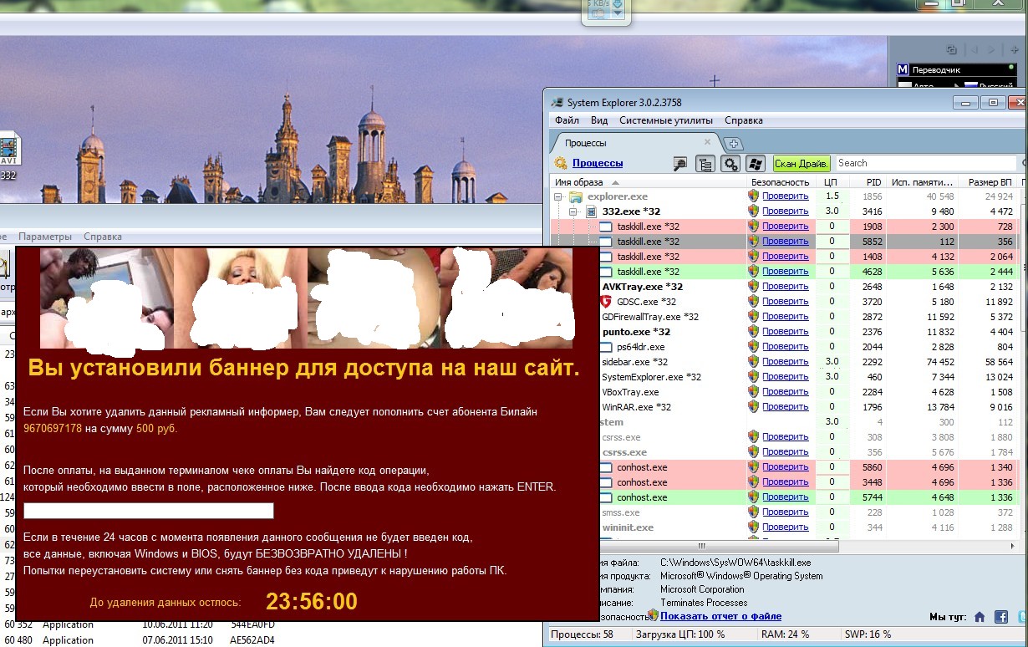Click the Скан Драйв. button
The height and width of the screenshot is (647, 1028).
[x=802, y=164]
